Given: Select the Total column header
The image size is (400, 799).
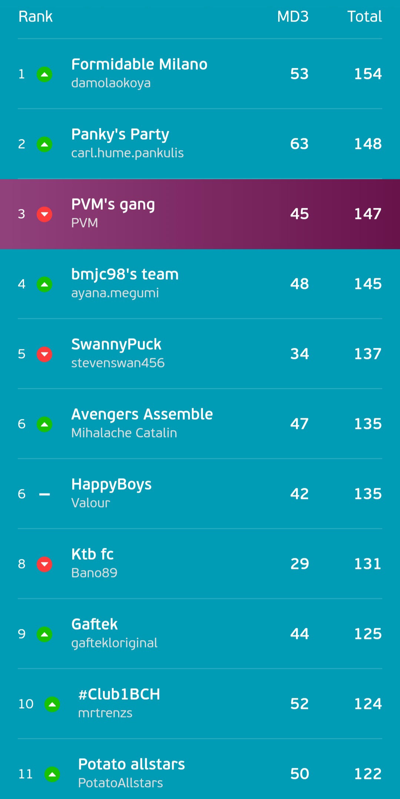Looking at the screenshot, I should 364,17.
